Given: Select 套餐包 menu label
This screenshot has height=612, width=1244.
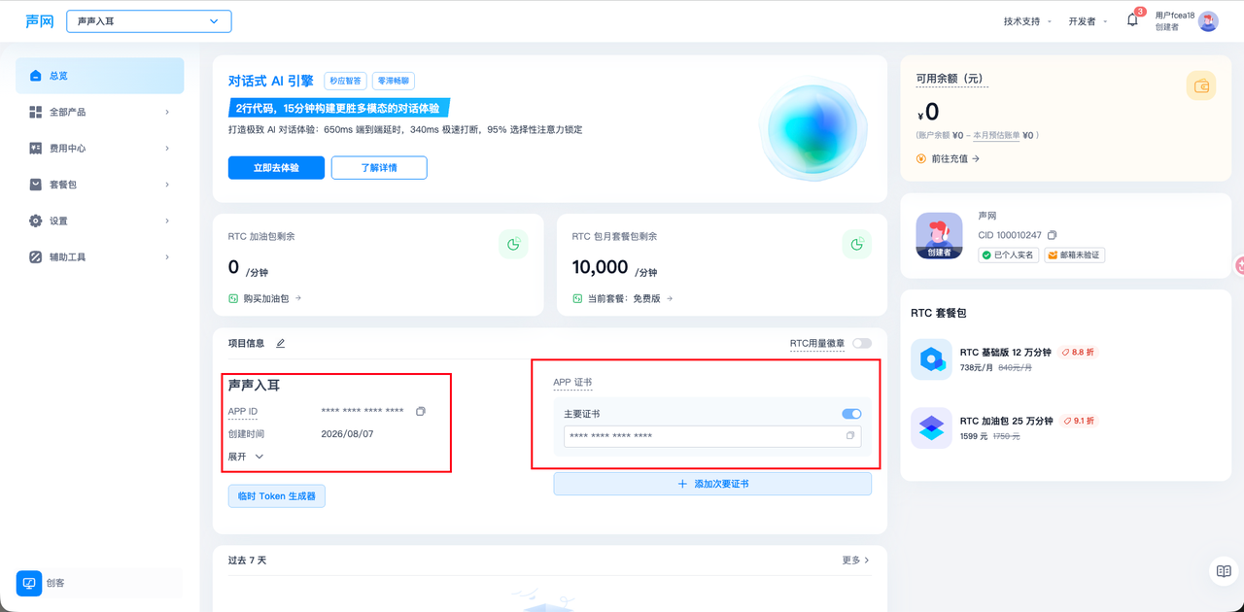Looking at the screenshot, I should pos(63,185).
